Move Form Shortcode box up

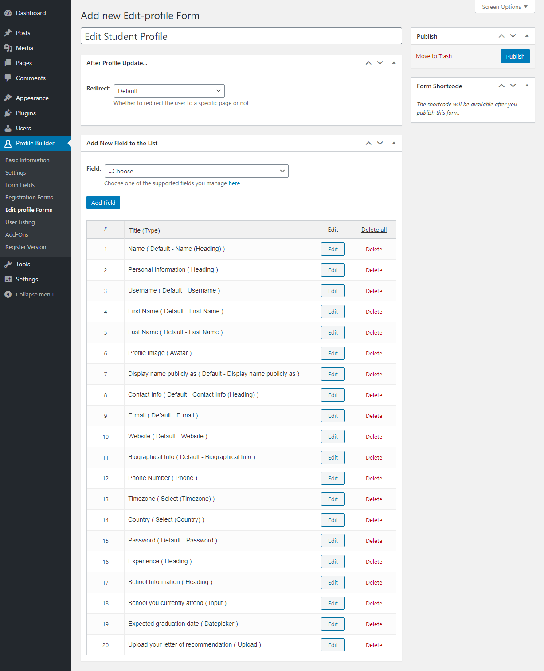click(x=501, y=86)
